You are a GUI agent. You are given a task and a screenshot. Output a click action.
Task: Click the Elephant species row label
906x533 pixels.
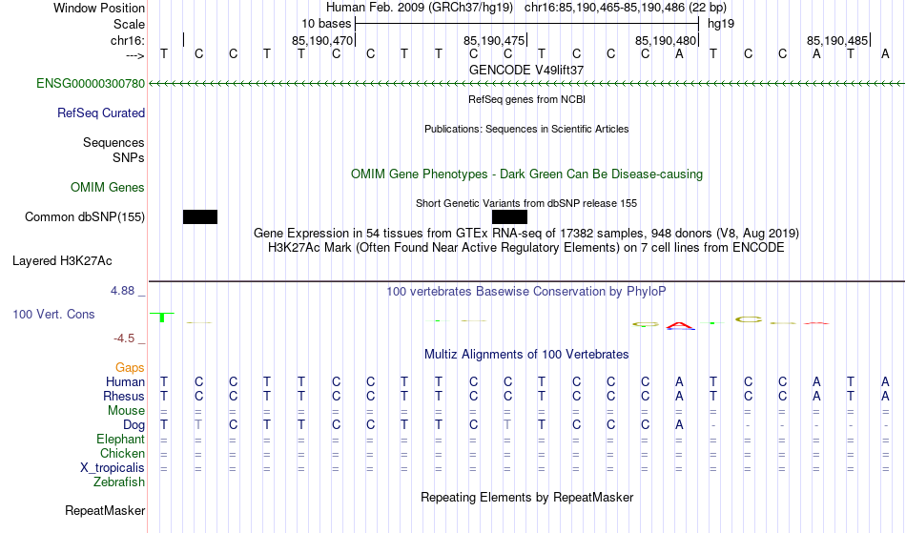[x=121, y=440]
